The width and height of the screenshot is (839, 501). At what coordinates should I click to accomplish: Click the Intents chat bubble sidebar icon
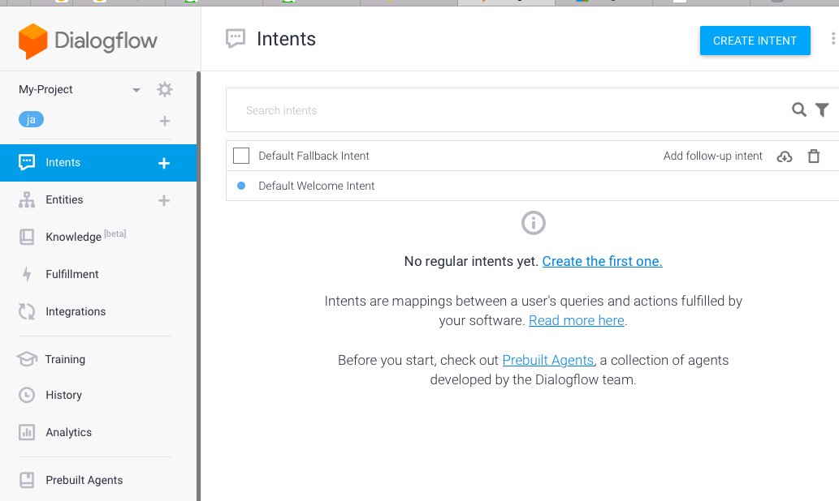coord(27,162)
